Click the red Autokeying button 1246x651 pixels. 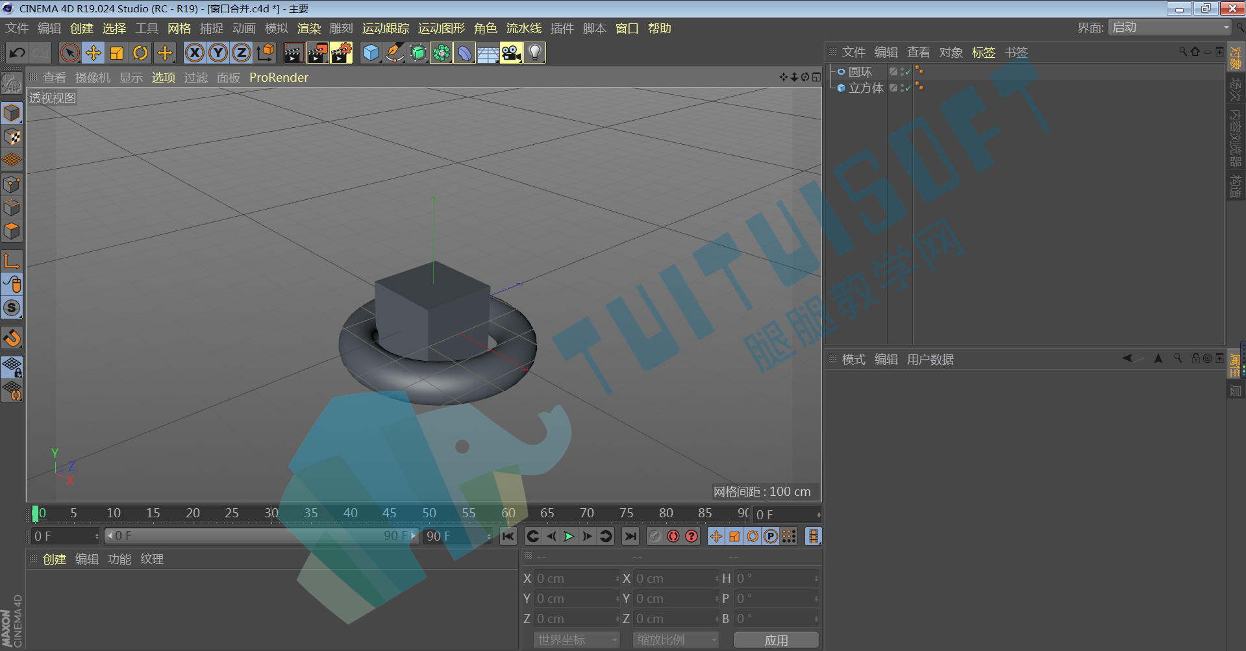(x=673, y=536)
